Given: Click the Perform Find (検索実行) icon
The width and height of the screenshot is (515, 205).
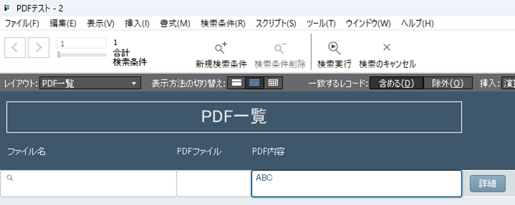Looking at the screenshot, I should tap(334, 48).
